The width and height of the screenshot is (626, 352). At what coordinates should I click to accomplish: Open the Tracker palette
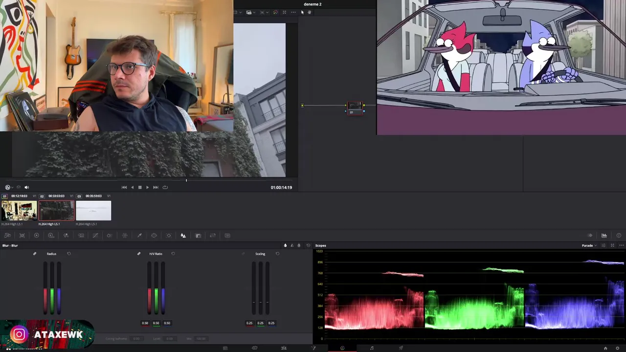coord(169,235)
